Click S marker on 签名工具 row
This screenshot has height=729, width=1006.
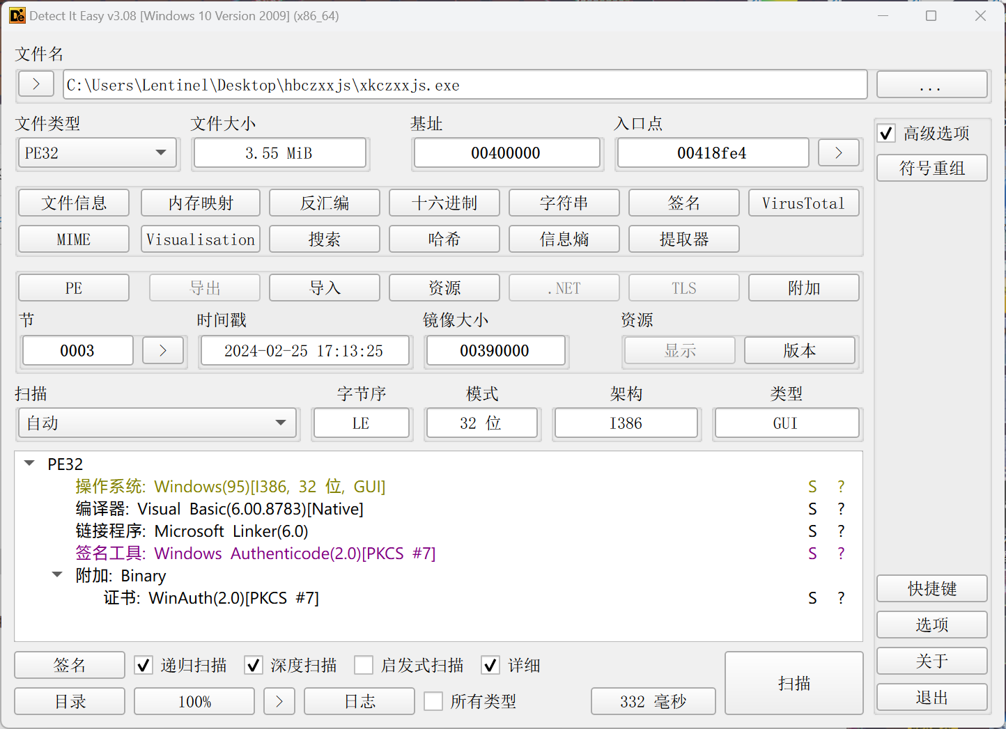pyautogui.click(x=812, y=554)
